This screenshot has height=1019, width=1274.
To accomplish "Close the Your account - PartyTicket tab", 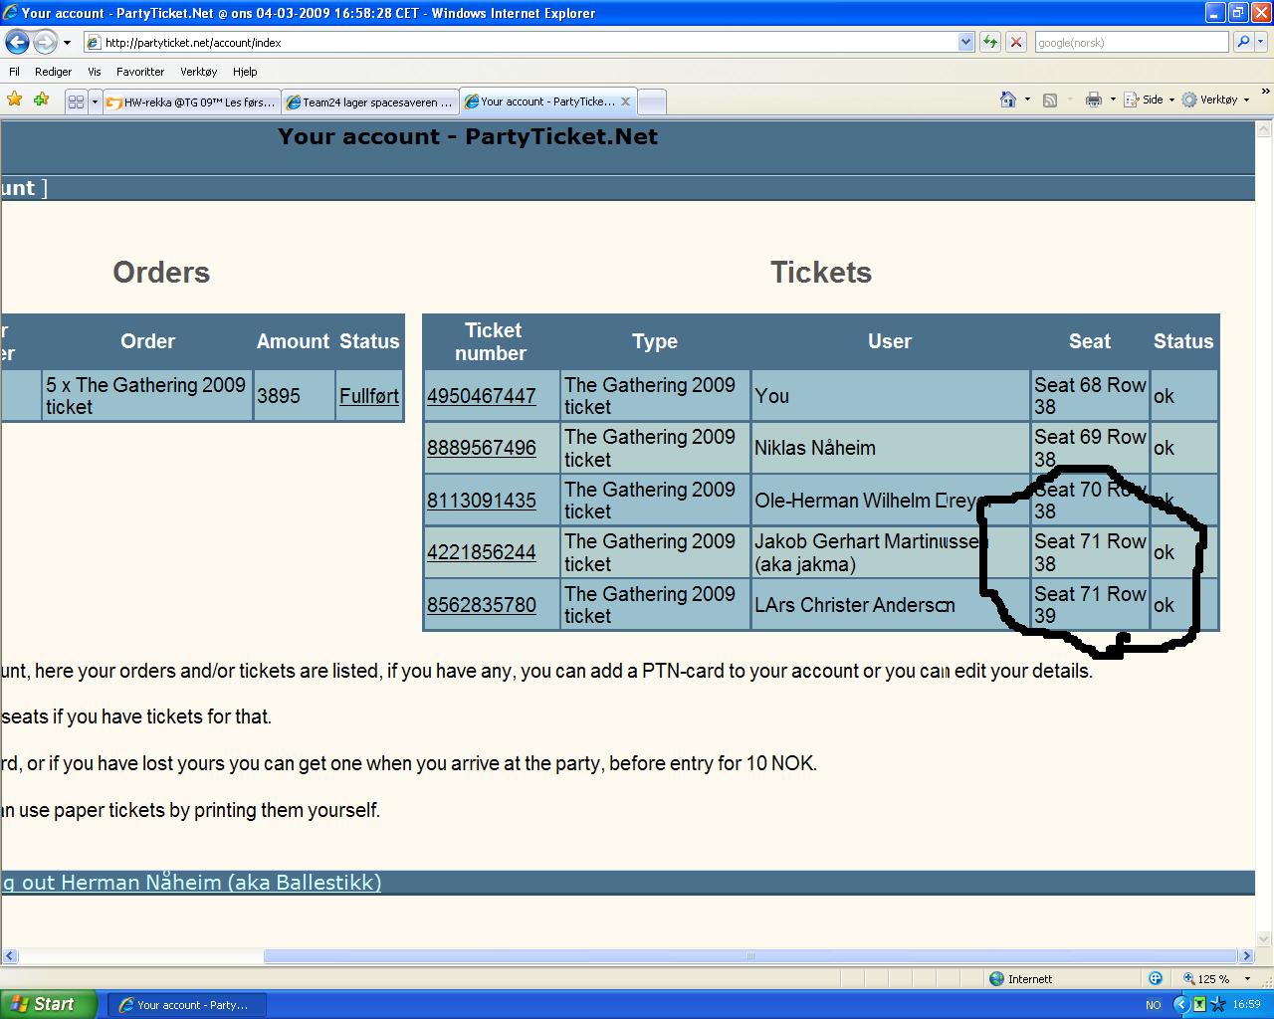I will [625, 102].
